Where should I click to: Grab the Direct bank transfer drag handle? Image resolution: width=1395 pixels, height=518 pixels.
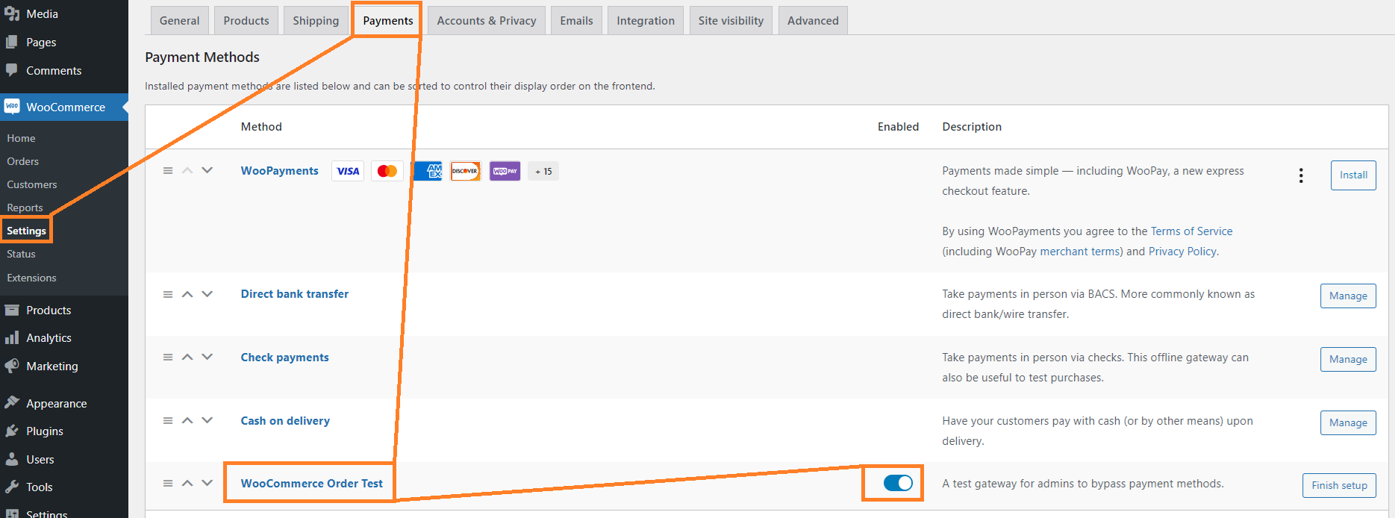click(168, 294)
